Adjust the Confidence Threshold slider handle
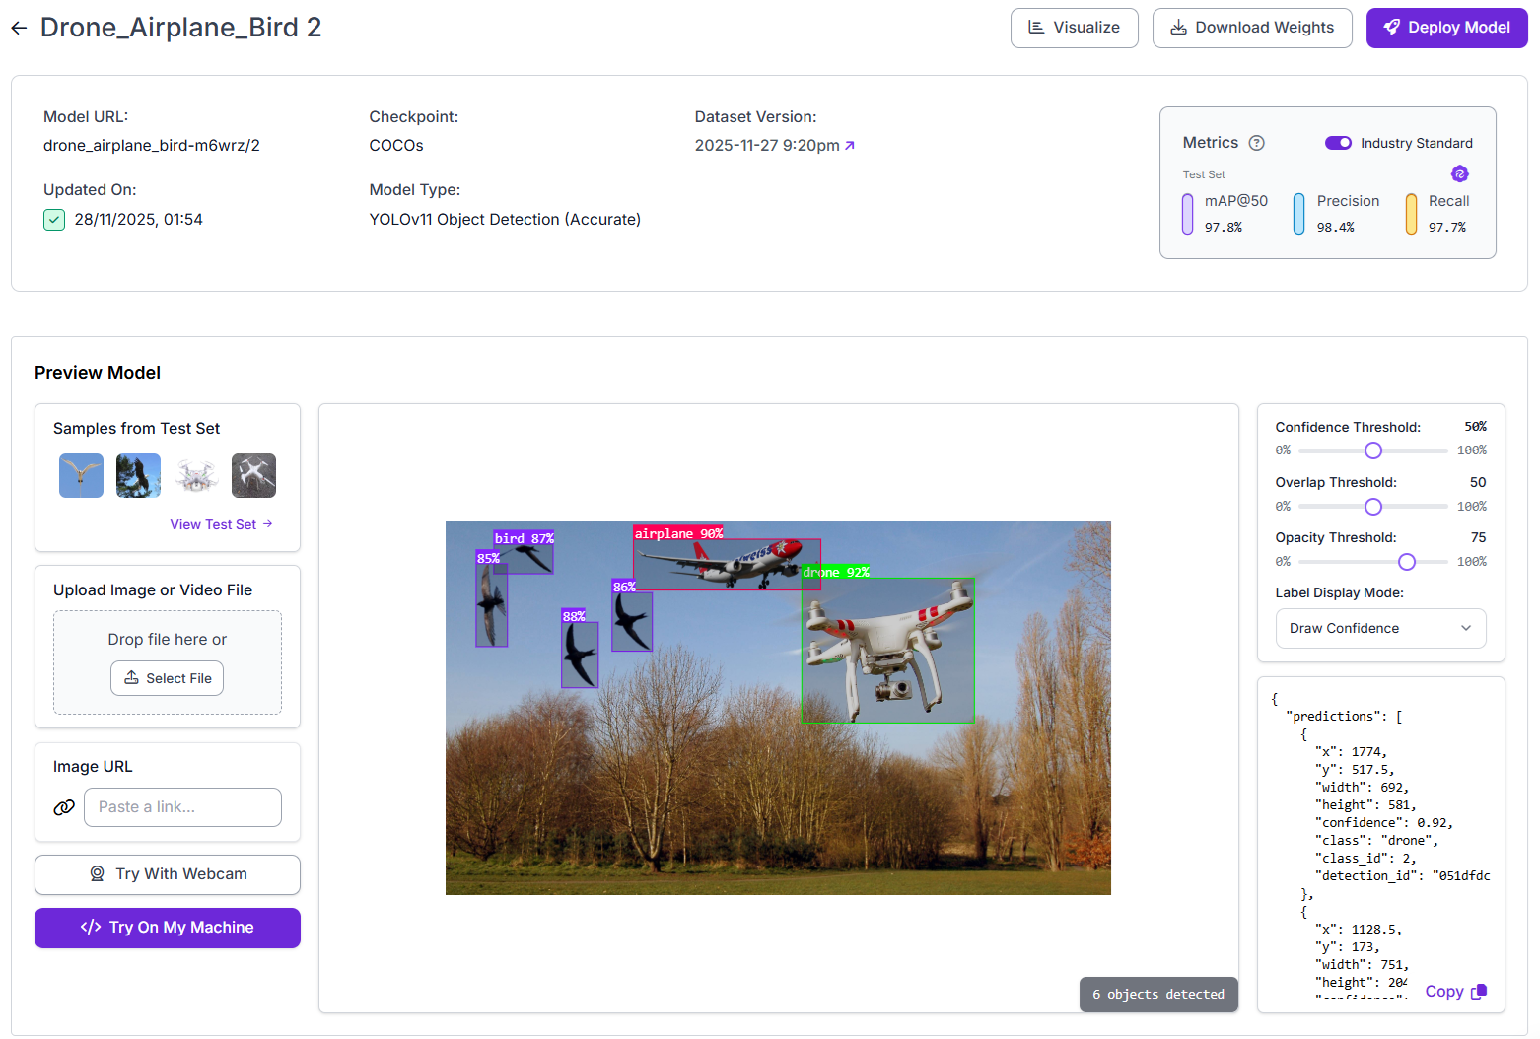The width and height of the screenshot is (1540, 1039). pyautogui.click(x=1372, y=450)
